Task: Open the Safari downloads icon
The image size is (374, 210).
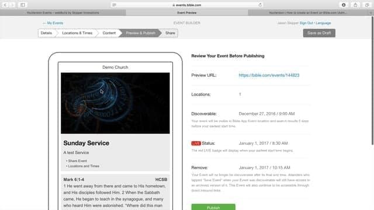Action: coord(344,5)
